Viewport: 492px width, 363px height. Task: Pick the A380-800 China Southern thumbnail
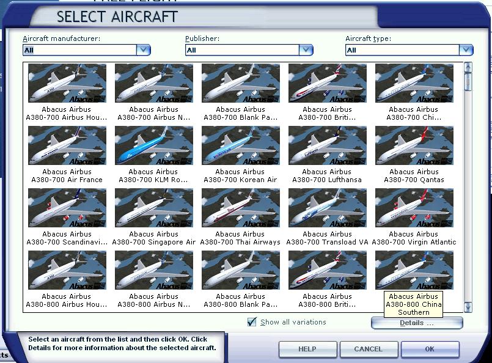[x=414, y=270]
